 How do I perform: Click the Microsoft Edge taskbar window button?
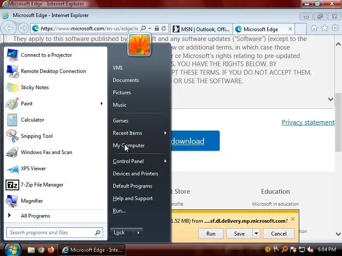pos(91,250)
